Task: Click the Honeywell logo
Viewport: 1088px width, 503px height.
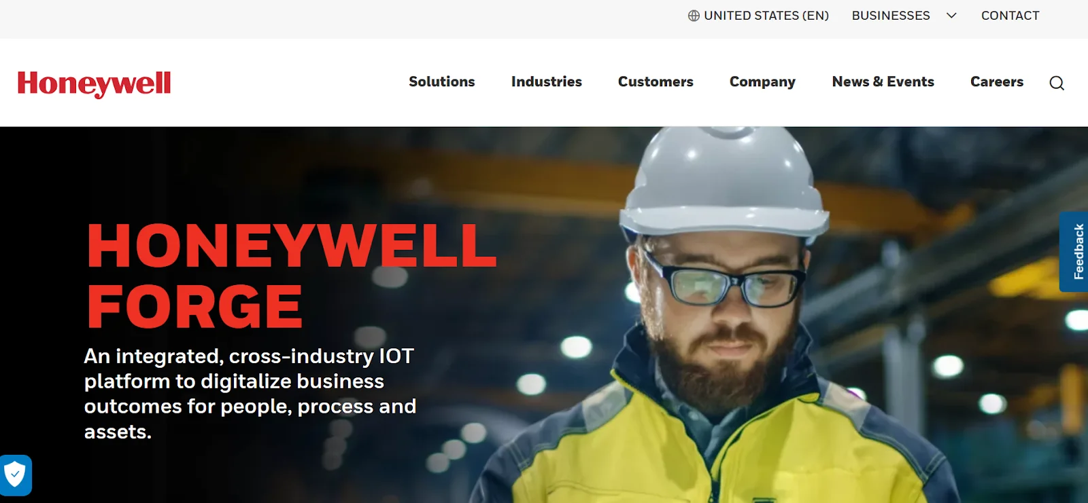Action: pyautogui.click(x=95, y=83)
